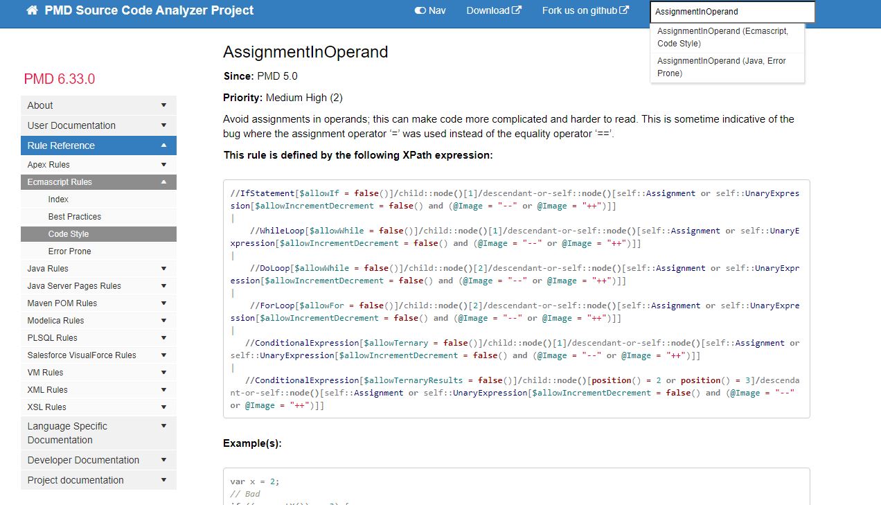Focus the search field containing AssignmentInOperand
The height and width of the screenshot is (505, 881).
[733, 12]
